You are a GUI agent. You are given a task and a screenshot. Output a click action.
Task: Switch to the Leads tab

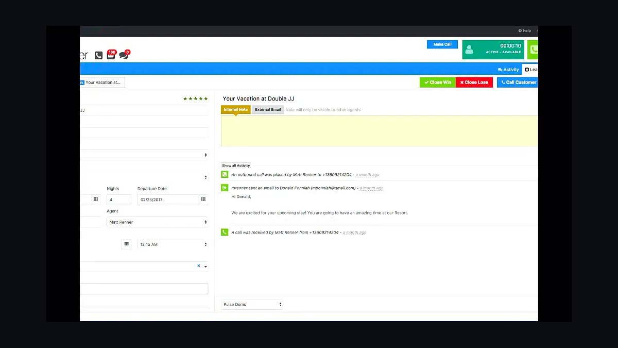tap(531, 70)
